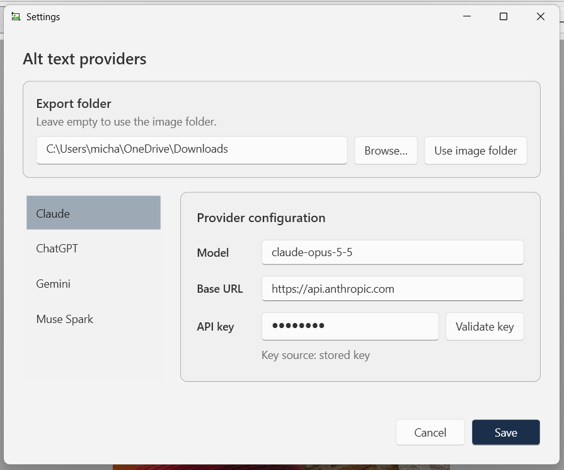The image size is (564, 470).
Task: Focus the Base URL input field
Action: tap(393, 288)
